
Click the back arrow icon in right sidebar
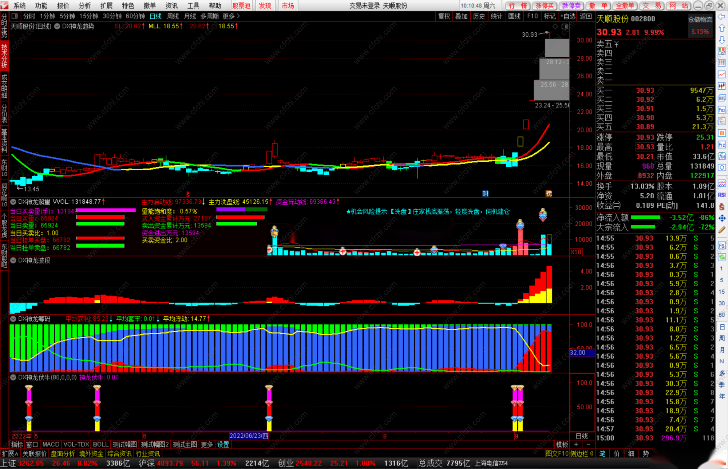point(721,17)
